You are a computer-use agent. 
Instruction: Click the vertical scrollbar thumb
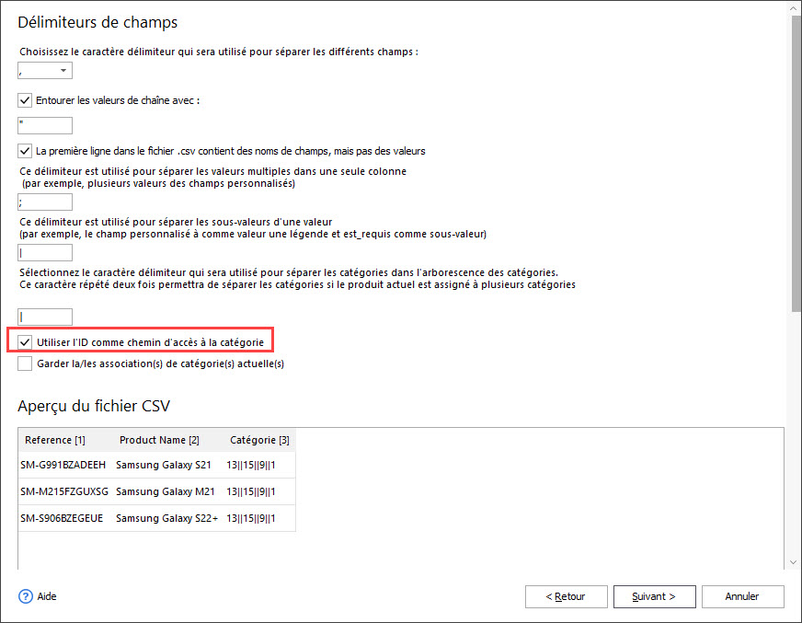coord(796,163)
